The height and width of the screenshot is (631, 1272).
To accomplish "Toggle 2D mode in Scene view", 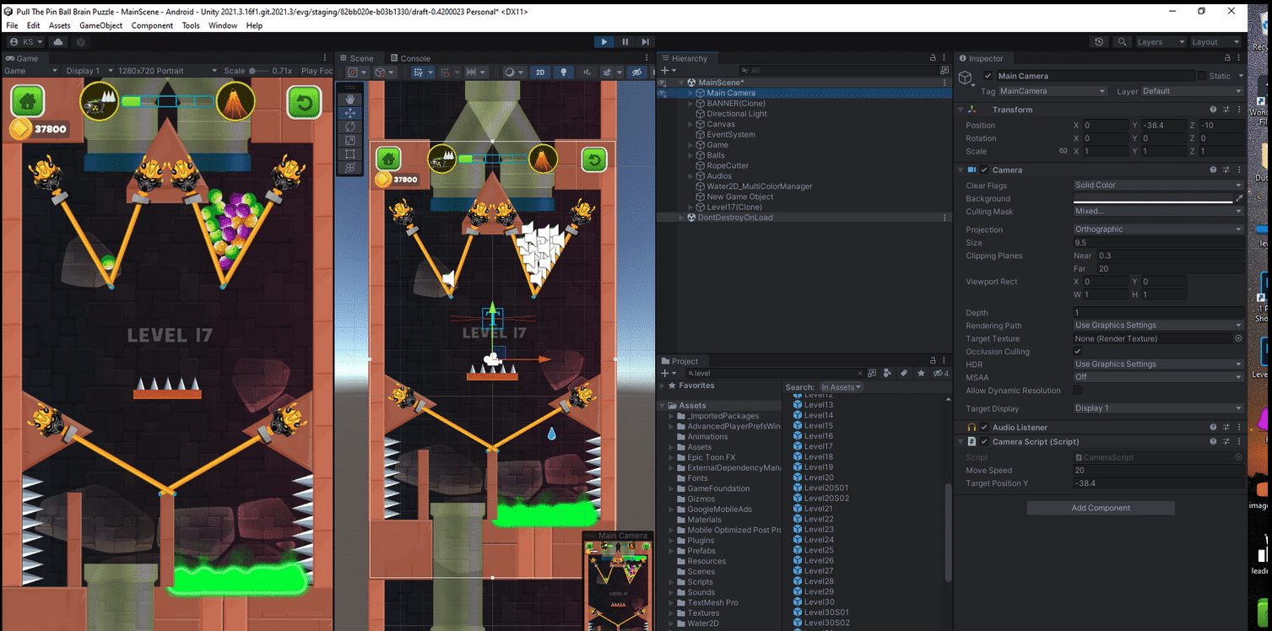I will pos(540,73).
